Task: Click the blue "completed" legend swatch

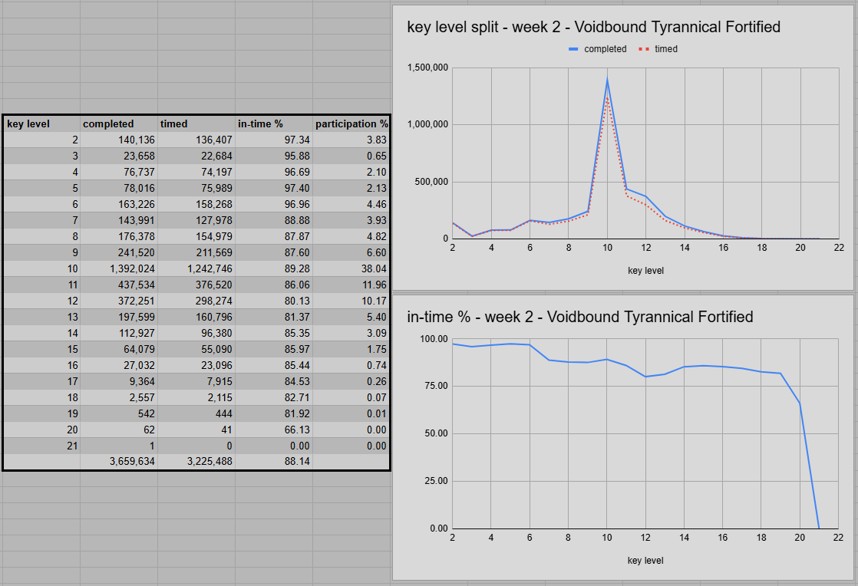Action: pyautogui.click(x=574, y=49)
